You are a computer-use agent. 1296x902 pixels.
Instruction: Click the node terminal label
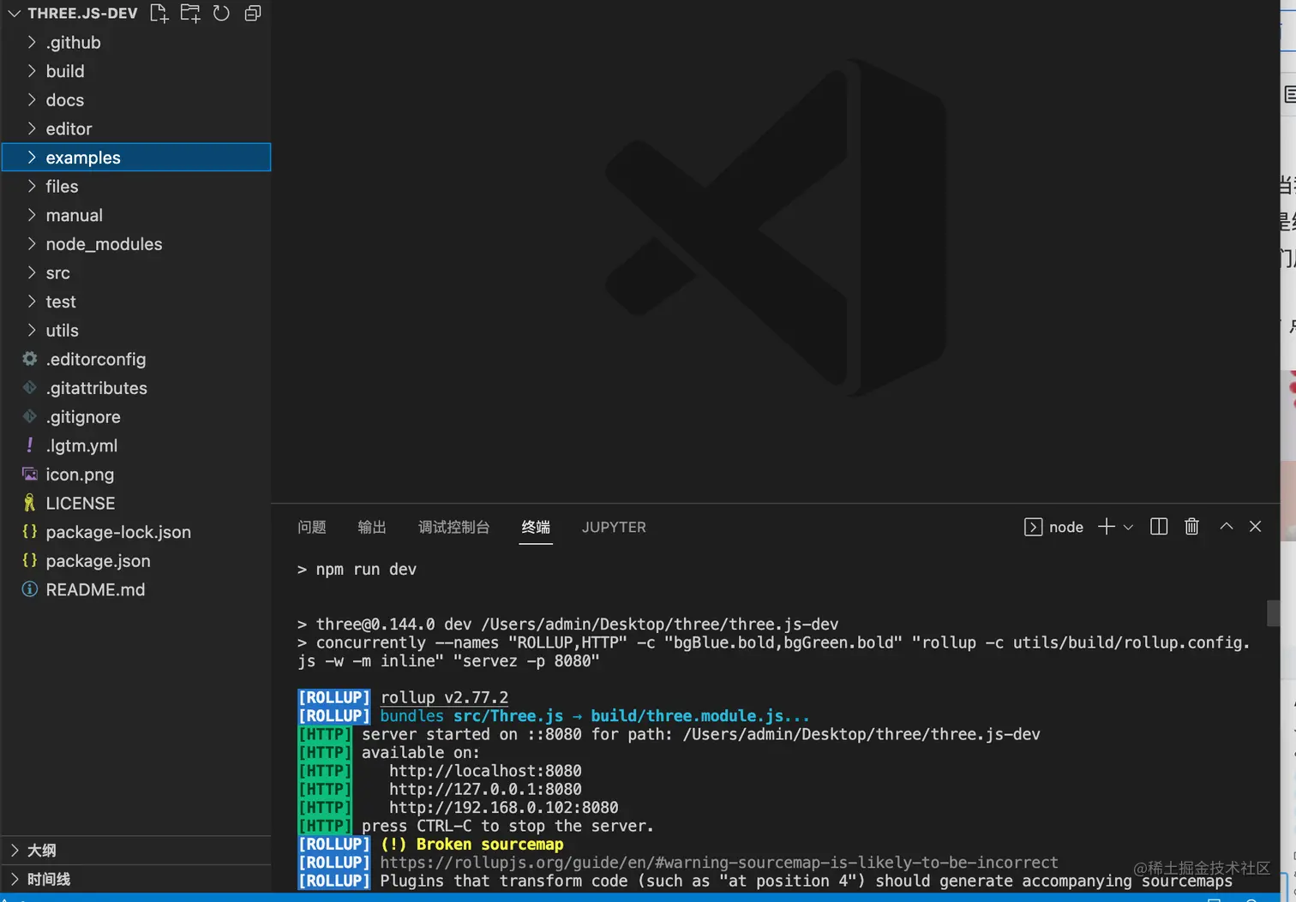(x=1066, y=527)
